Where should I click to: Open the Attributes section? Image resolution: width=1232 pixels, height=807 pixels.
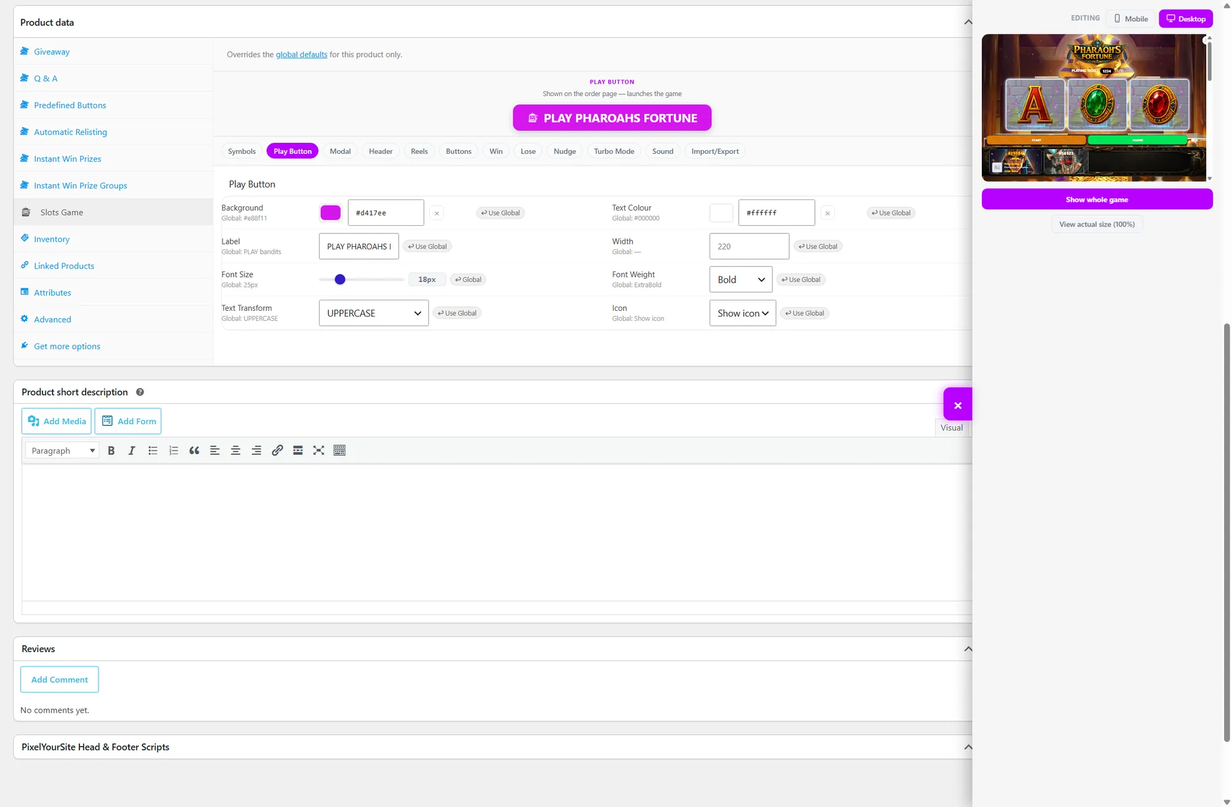[x=52, y=292]
